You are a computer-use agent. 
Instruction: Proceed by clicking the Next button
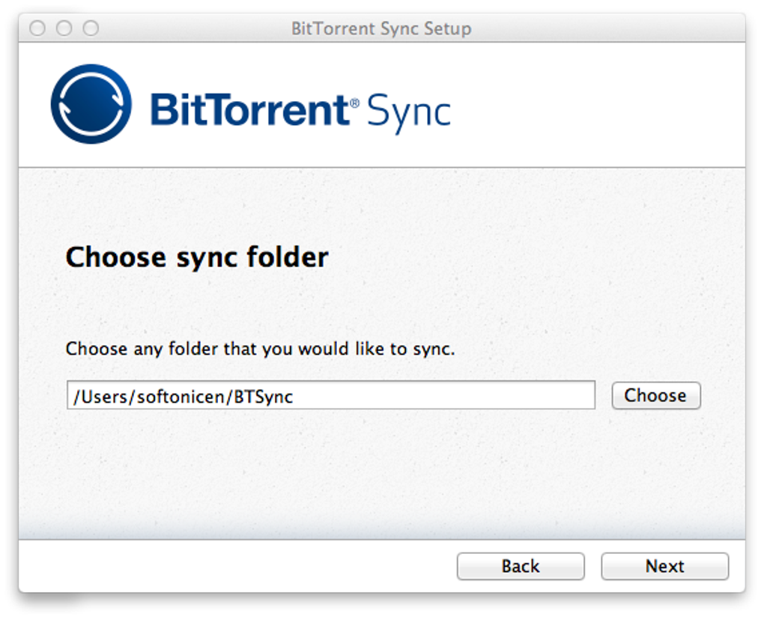664,567
